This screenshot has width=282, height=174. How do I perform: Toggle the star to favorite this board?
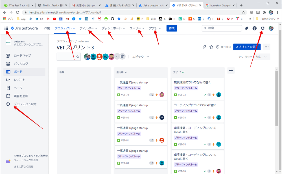click(211, 47)
